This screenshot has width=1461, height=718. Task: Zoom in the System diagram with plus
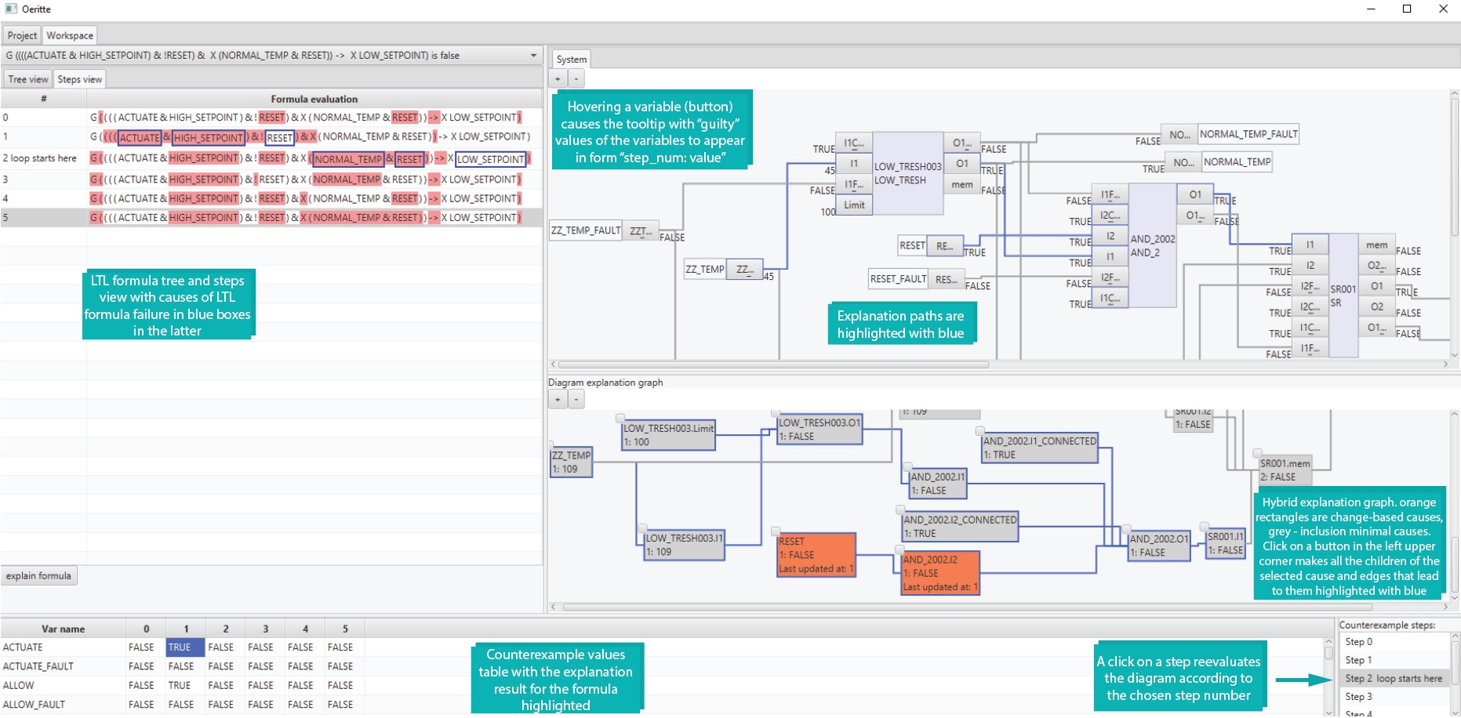pyautogui.click(x=558, y=78)
